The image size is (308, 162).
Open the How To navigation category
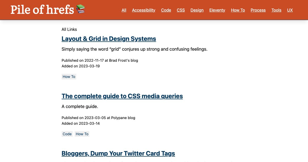coord(238,10)
